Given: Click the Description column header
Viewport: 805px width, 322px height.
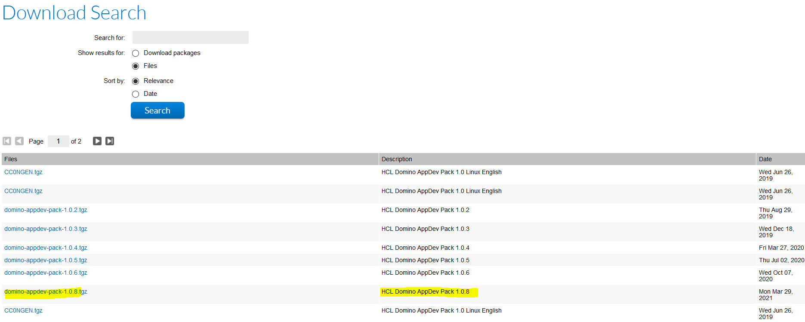Looking at the screenshot, I should [x=568, y=159].
